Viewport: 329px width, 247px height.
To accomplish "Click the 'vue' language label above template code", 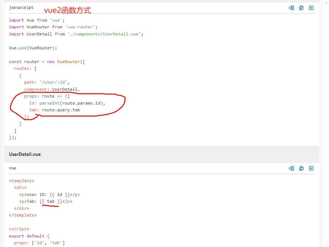I will (12, 168).
